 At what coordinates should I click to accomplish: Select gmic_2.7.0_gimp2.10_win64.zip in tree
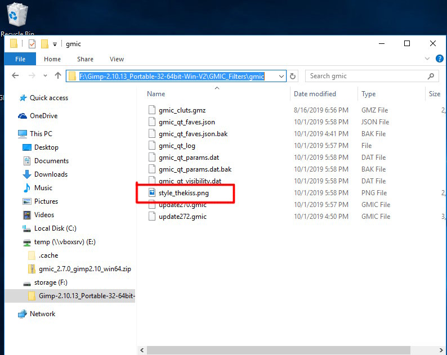point(84,269)
